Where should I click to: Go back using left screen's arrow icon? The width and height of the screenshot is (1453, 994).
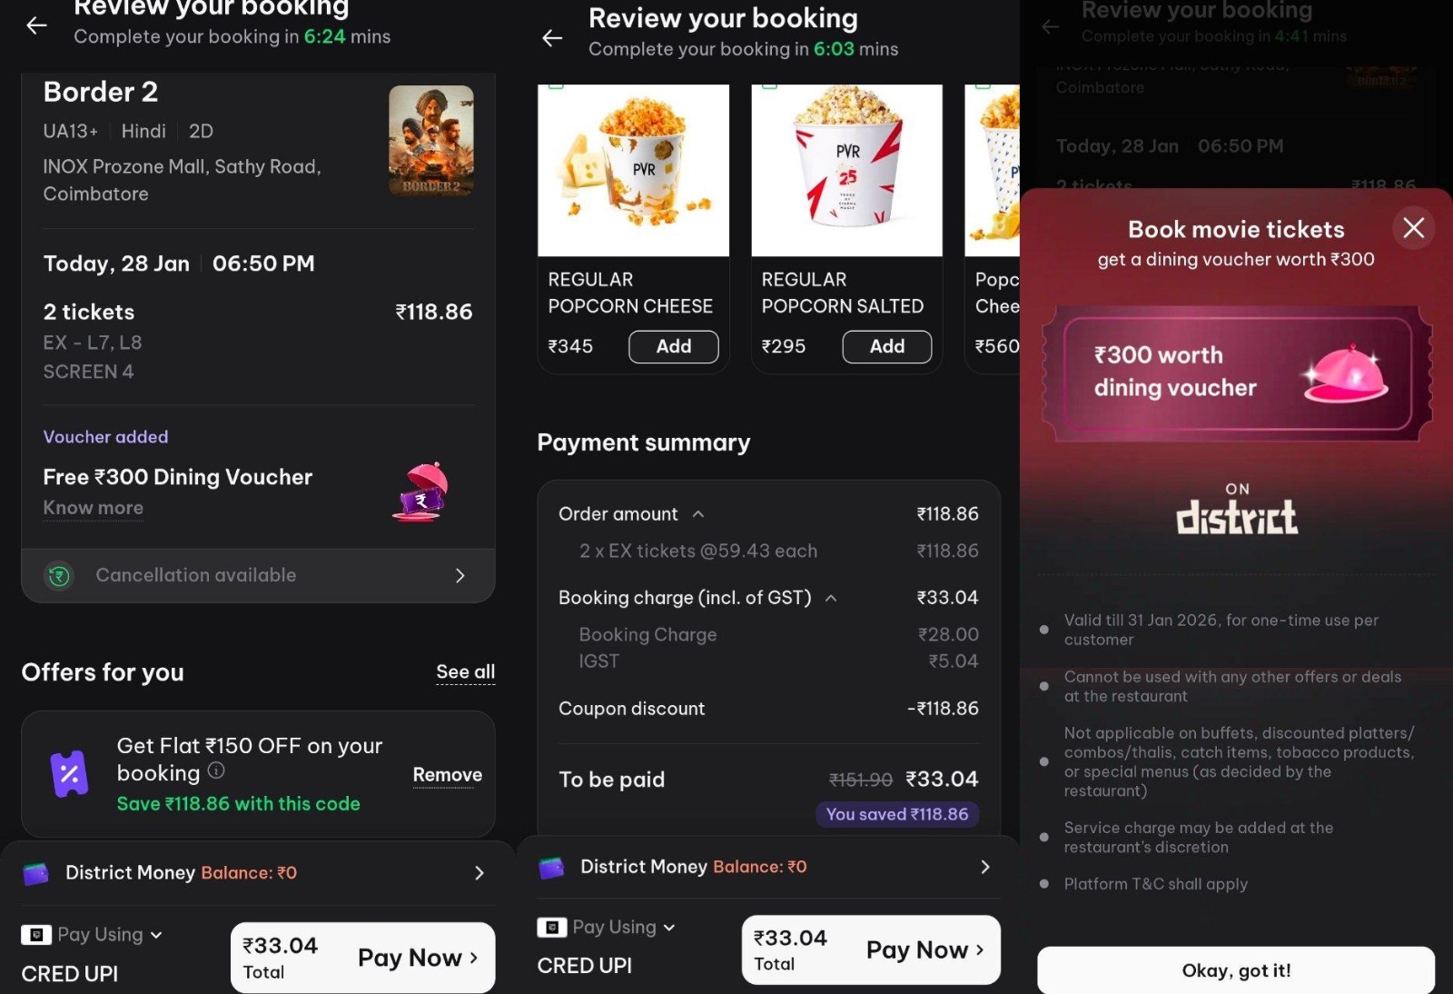coord(36,25)
